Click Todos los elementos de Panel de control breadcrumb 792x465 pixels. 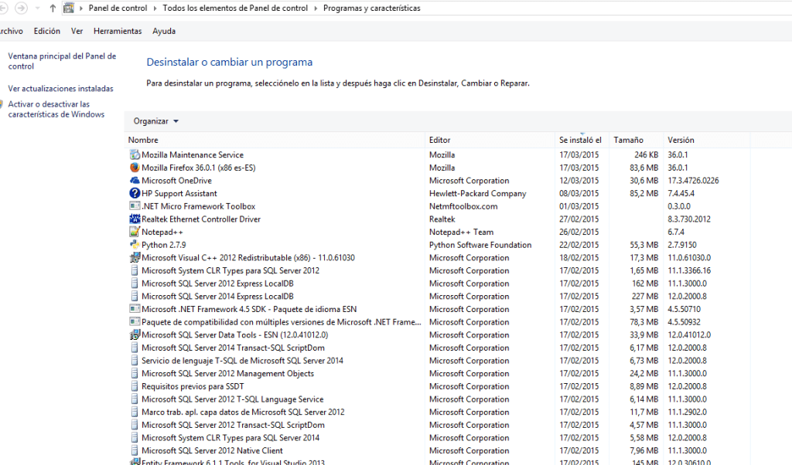click(235, 8)
